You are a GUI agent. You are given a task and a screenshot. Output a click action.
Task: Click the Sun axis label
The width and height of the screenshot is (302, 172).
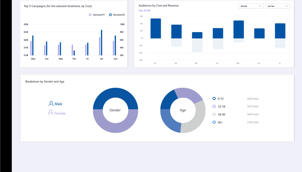(116, 59)
